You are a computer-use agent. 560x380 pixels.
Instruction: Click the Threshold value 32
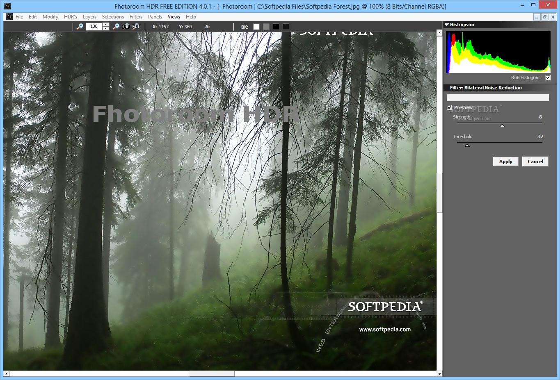[x=540, y=137]
